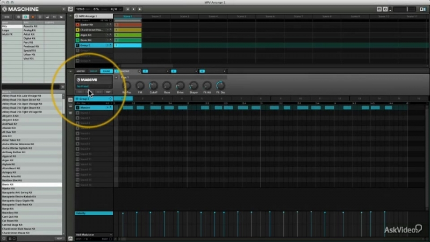430x242 pixels.
Task: Open pattern editor grid view icon
Action: pyautogui.click(x=70, y=100)
